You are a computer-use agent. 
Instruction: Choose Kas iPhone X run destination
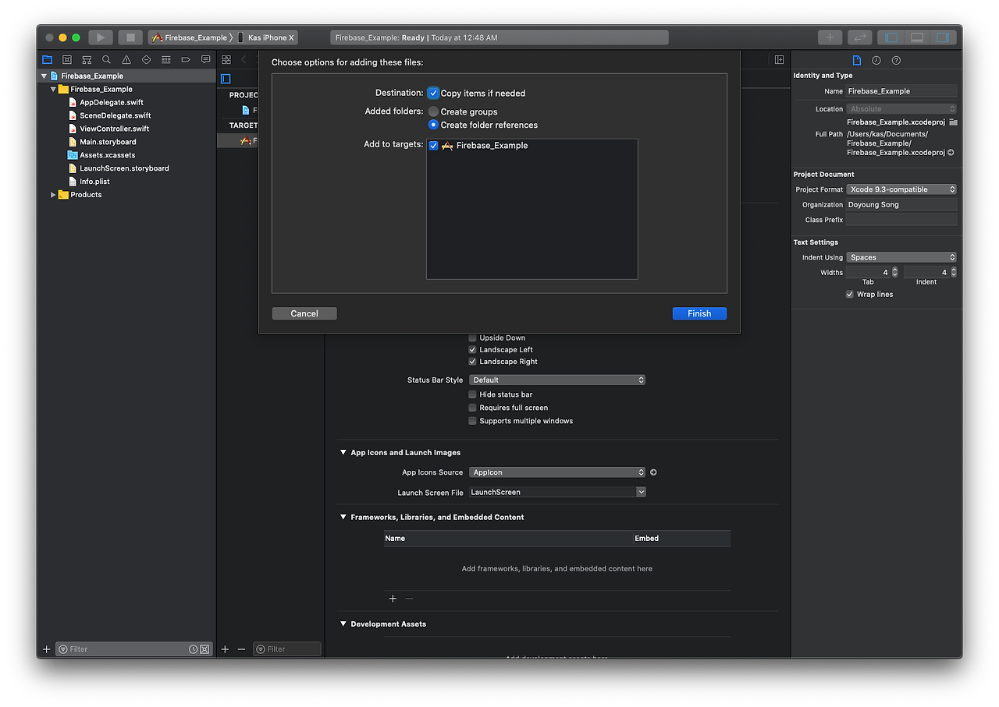266,37
